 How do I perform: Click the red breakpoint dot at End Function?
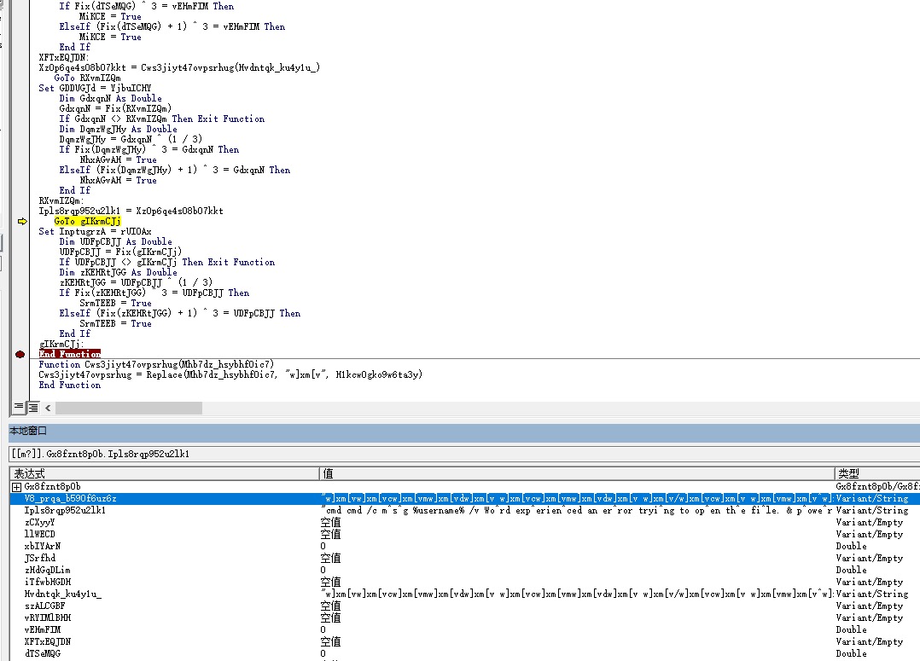[x=20, y=354]
